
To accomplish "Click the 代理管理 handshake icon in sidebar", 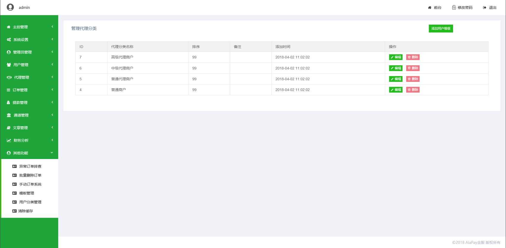I will [9, 77].
